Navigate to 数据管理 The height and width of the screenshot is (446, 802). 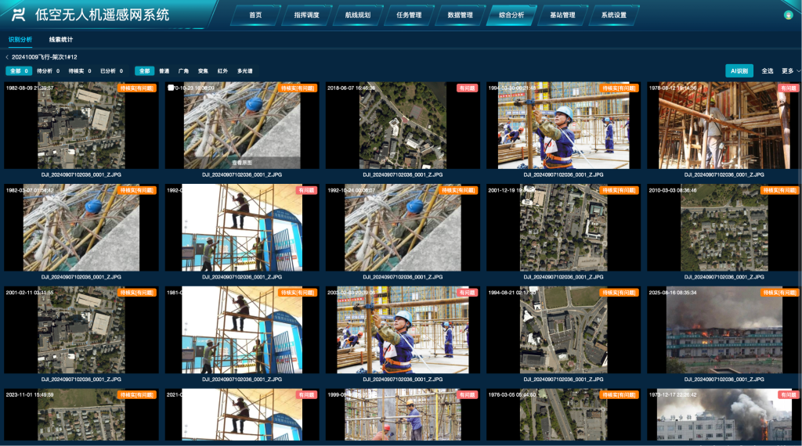click(x=460, y=15)
